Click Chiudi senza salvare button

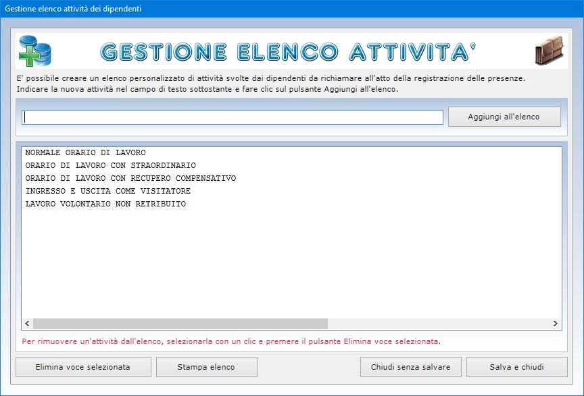point(411,367)
